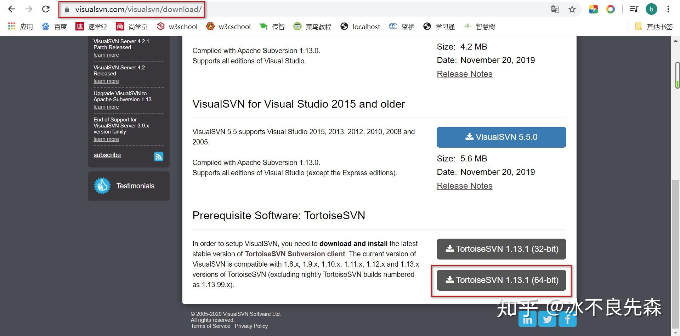
Task: Navigate back with the back arrow
Action: coord(12,9)
